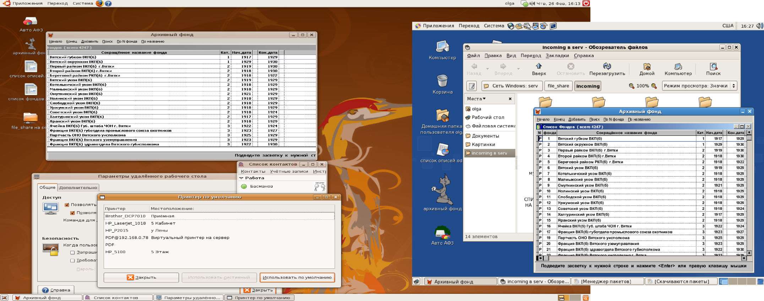Click the Поиск search toolbar icon
Image resolution: width=764 pixels, height=301 pixels.
pyautogui.click(x=713, y=67)
